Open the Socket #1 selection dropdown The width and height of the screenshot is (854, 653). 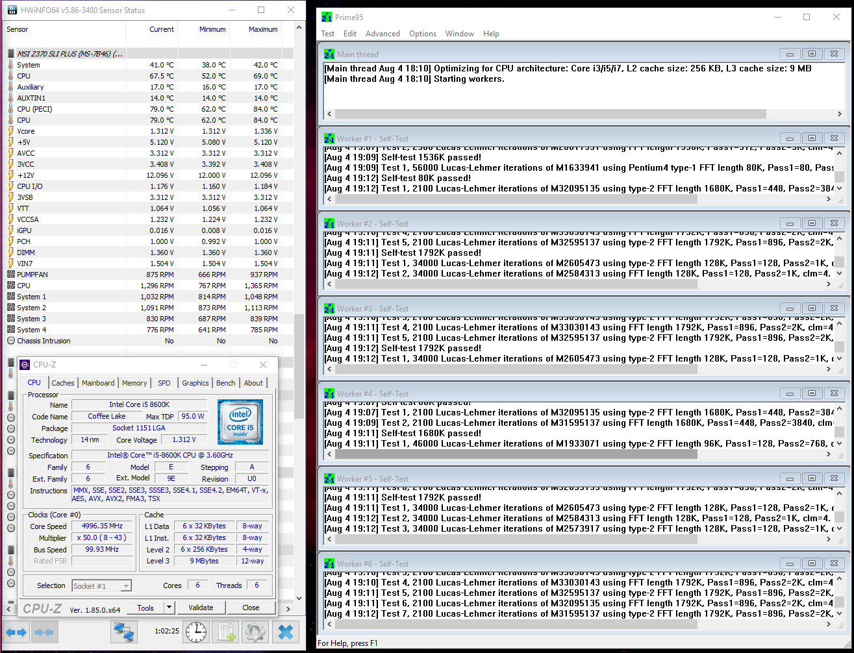126,586
